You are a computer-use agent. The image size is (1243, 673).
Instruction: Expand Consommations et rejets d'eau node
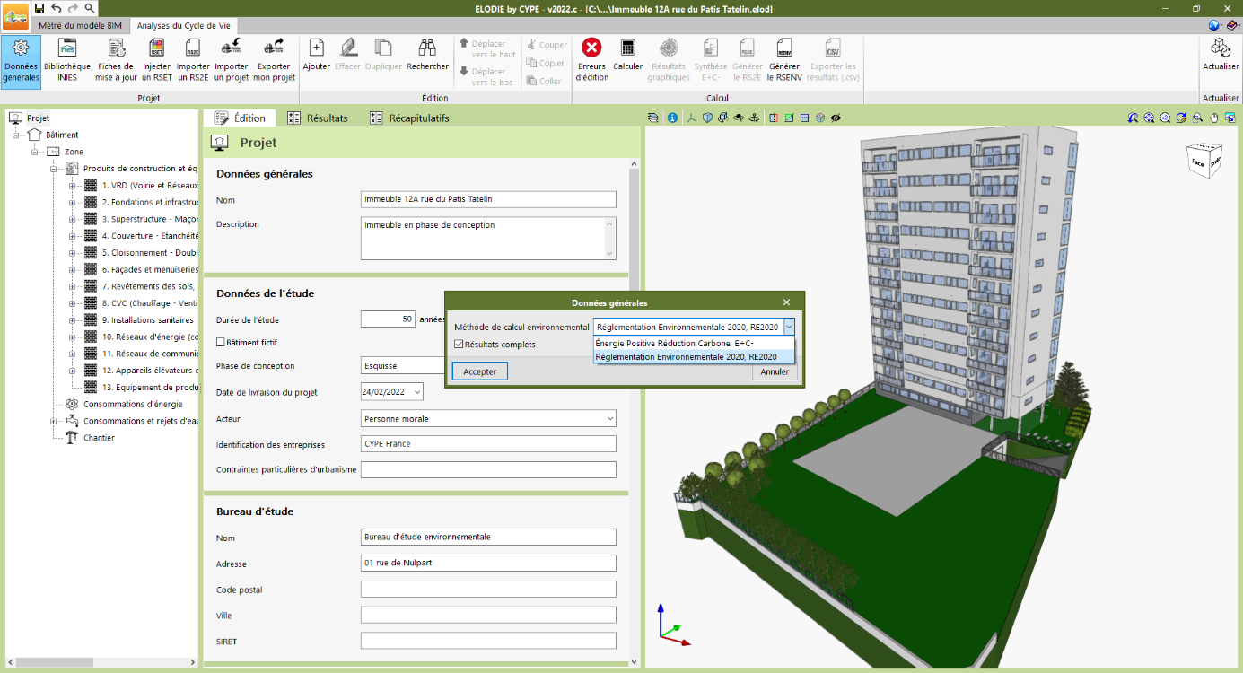coord(53,421)
